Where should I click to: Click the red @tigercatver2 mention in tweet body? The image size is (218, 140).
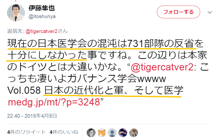(x=162, y=67)
